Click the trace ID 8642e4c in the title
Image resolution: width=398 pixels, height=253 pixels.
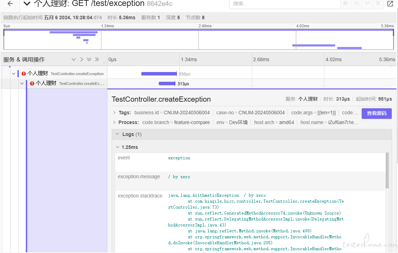click(160, 4)
